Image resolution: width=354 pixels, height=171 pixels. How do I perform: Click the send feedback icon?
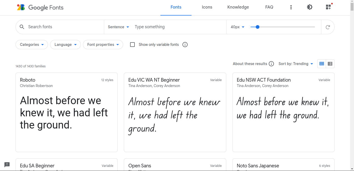pos(7,165)
